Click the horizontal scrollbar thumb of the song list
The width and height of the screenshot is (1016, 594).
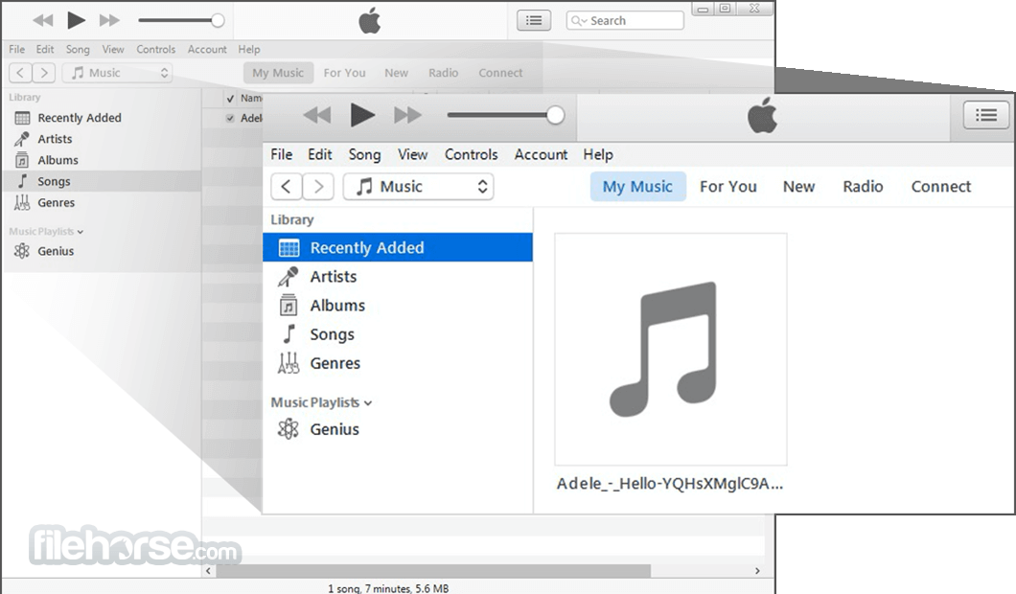433,571
